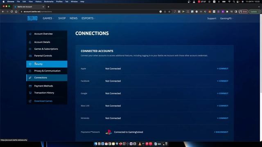Open macOS Spotlight search icon

pos(234,2)
